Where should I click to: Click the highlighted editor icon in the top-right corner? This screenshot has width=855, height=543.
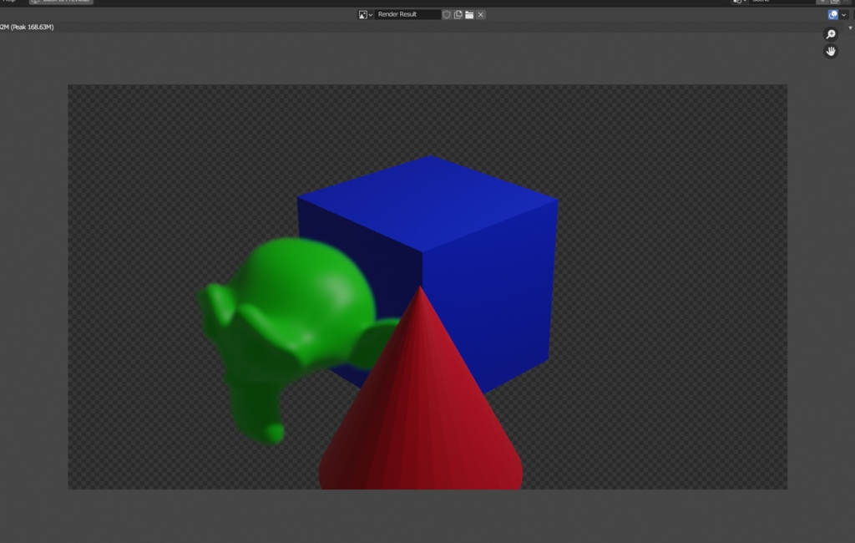coord(832,14)
